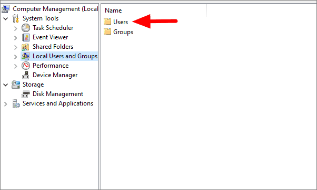
Task: Click the Computer Management root icon
Action: click(6, 9)
